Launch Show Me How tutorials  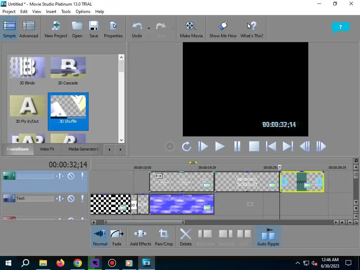tap(223, 29)
